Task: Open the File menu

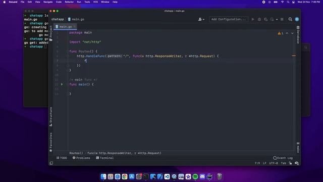Action: pos(22,2)
